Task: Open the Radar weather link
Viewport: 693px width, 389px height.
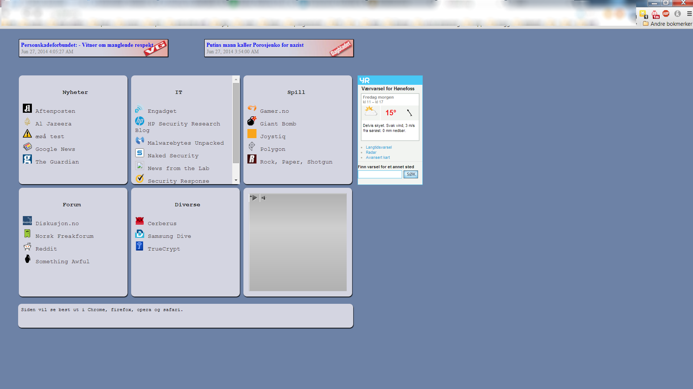Action: 371,152
